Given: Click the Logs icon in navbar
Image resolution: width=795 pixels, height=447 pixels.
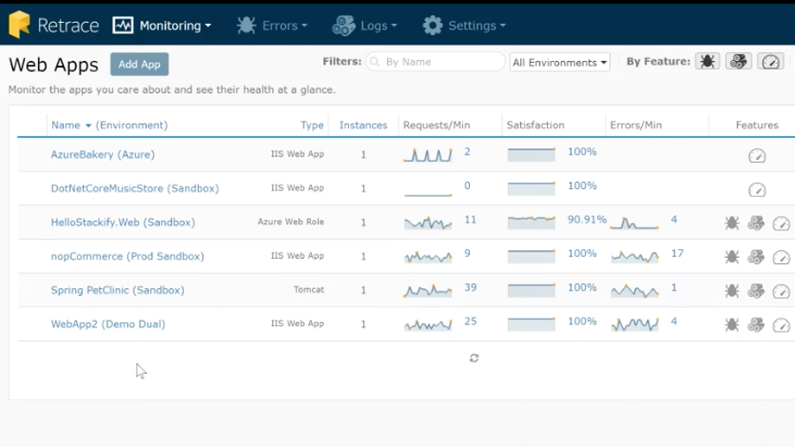Looking at the screenshot, I should pyautogui.click(x=344, y=26).
